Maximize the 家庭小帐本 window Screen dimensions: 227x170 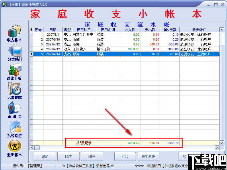pyautogui.click(x=216, y=5)
